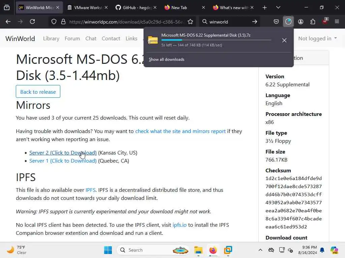
Task: Open a new tab with plus button
Action: 265,8
